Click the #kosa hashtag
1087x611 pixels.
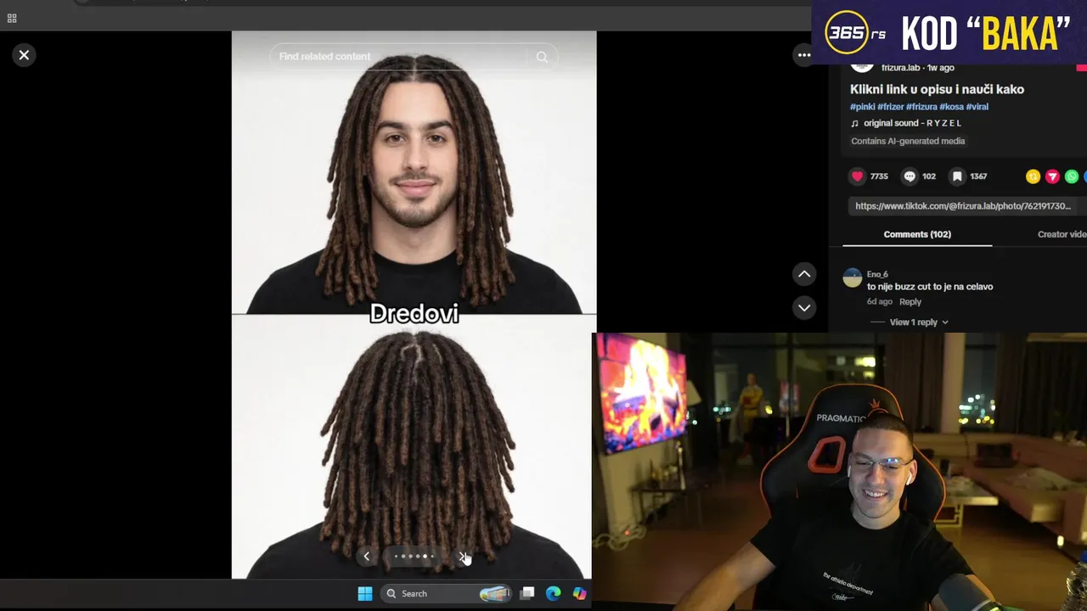click(x=951, y=107)
